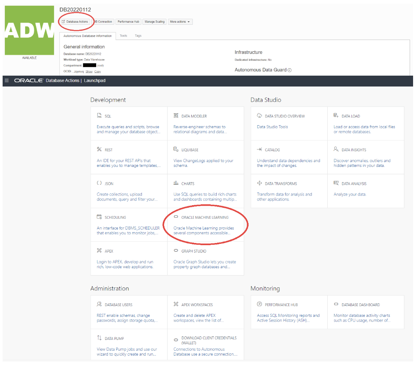
Task: Open 'Access SQL Monitoring reports' description
Action: tap(288, 318)
